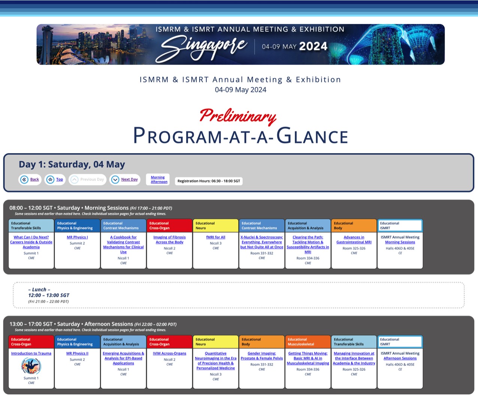Open IVIM Across-Organs session

pyautogui.click(x=169, y=353)
